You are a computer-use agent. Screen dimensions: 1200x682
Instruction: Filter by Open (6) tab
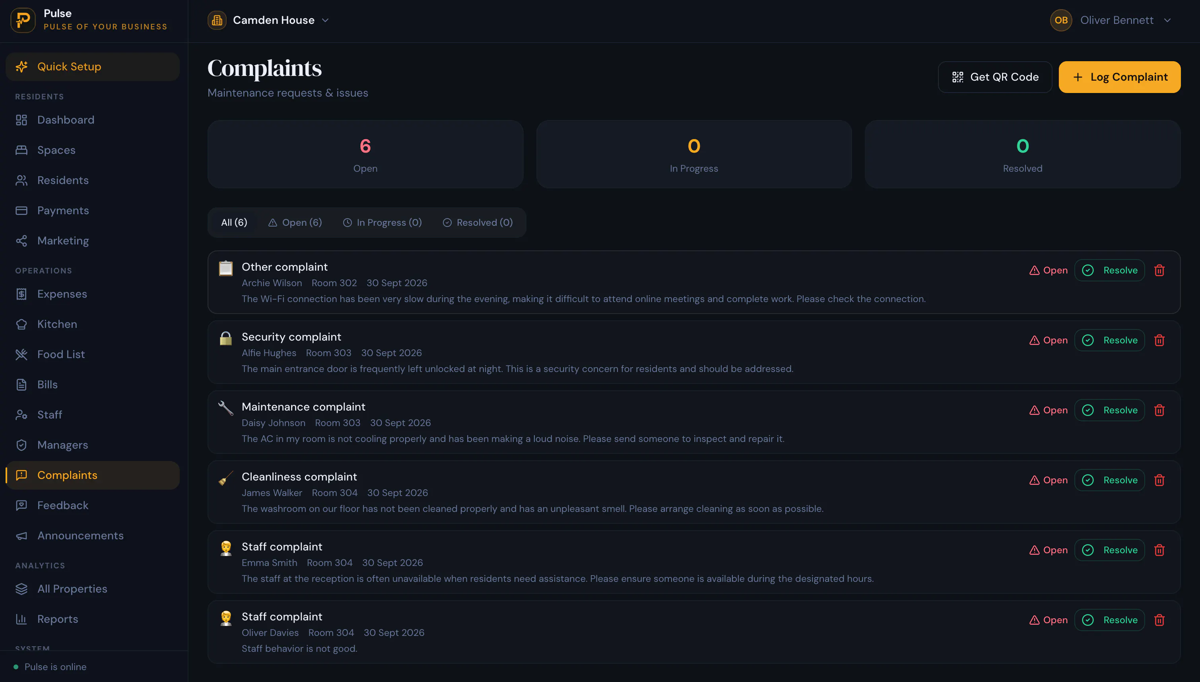coord(295,223)
